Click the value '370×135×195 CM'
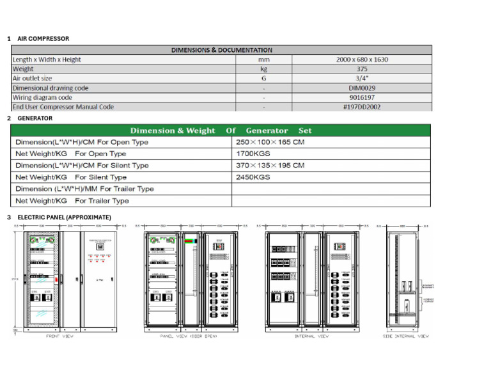Viewport: 491px width, 380px height. [x=270, y=165]
